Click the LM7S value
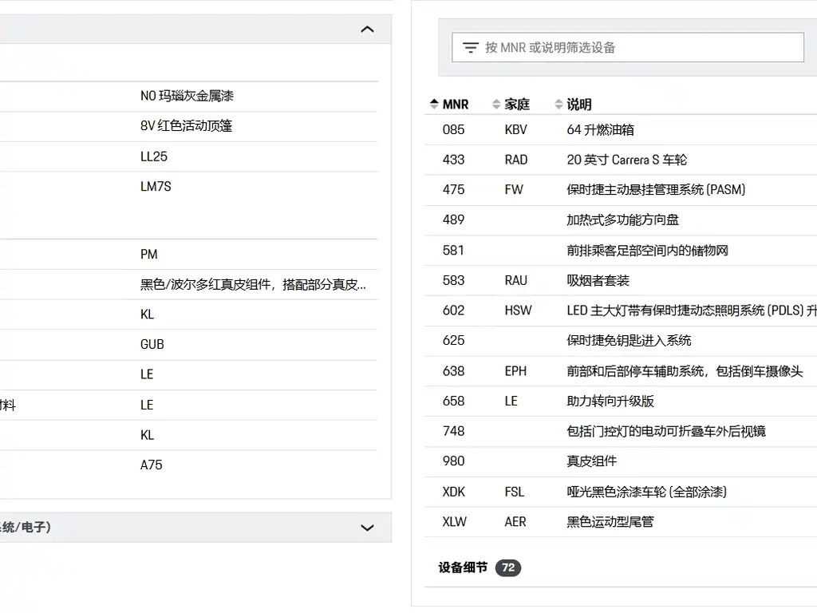Viewport: 817px width, 613px height. [x=156, y=187]
